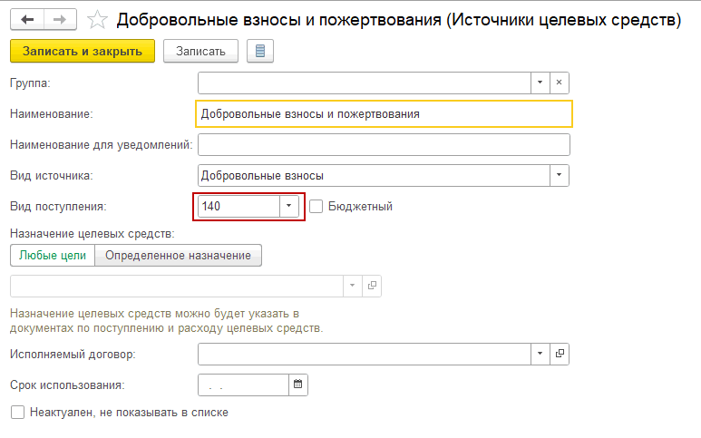Click the Записать button
The width and height of the screenshot is (701, 438).
point(200,51)
